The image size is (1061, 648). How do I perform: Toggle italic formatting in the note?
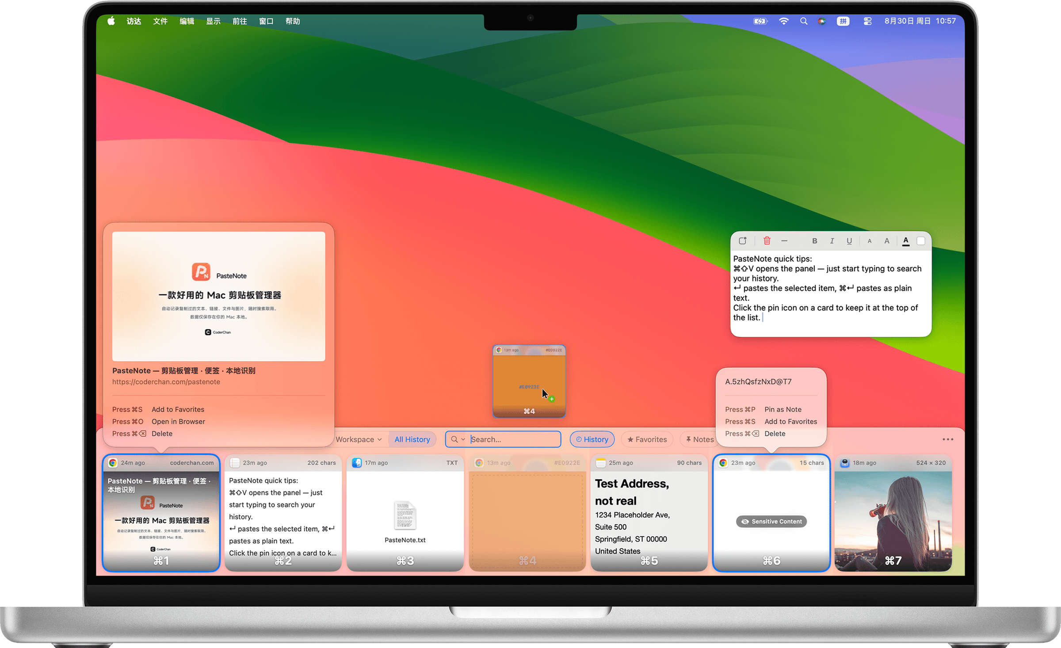pos(832,241)
